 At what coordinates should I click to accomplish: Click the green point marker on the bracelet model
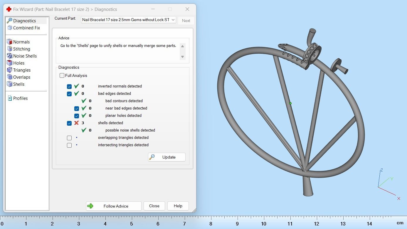click(290, 103)
